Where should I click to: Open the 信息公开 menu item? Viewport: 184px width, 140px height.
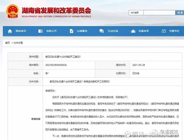pyautogui.click(x=52, y=31)
